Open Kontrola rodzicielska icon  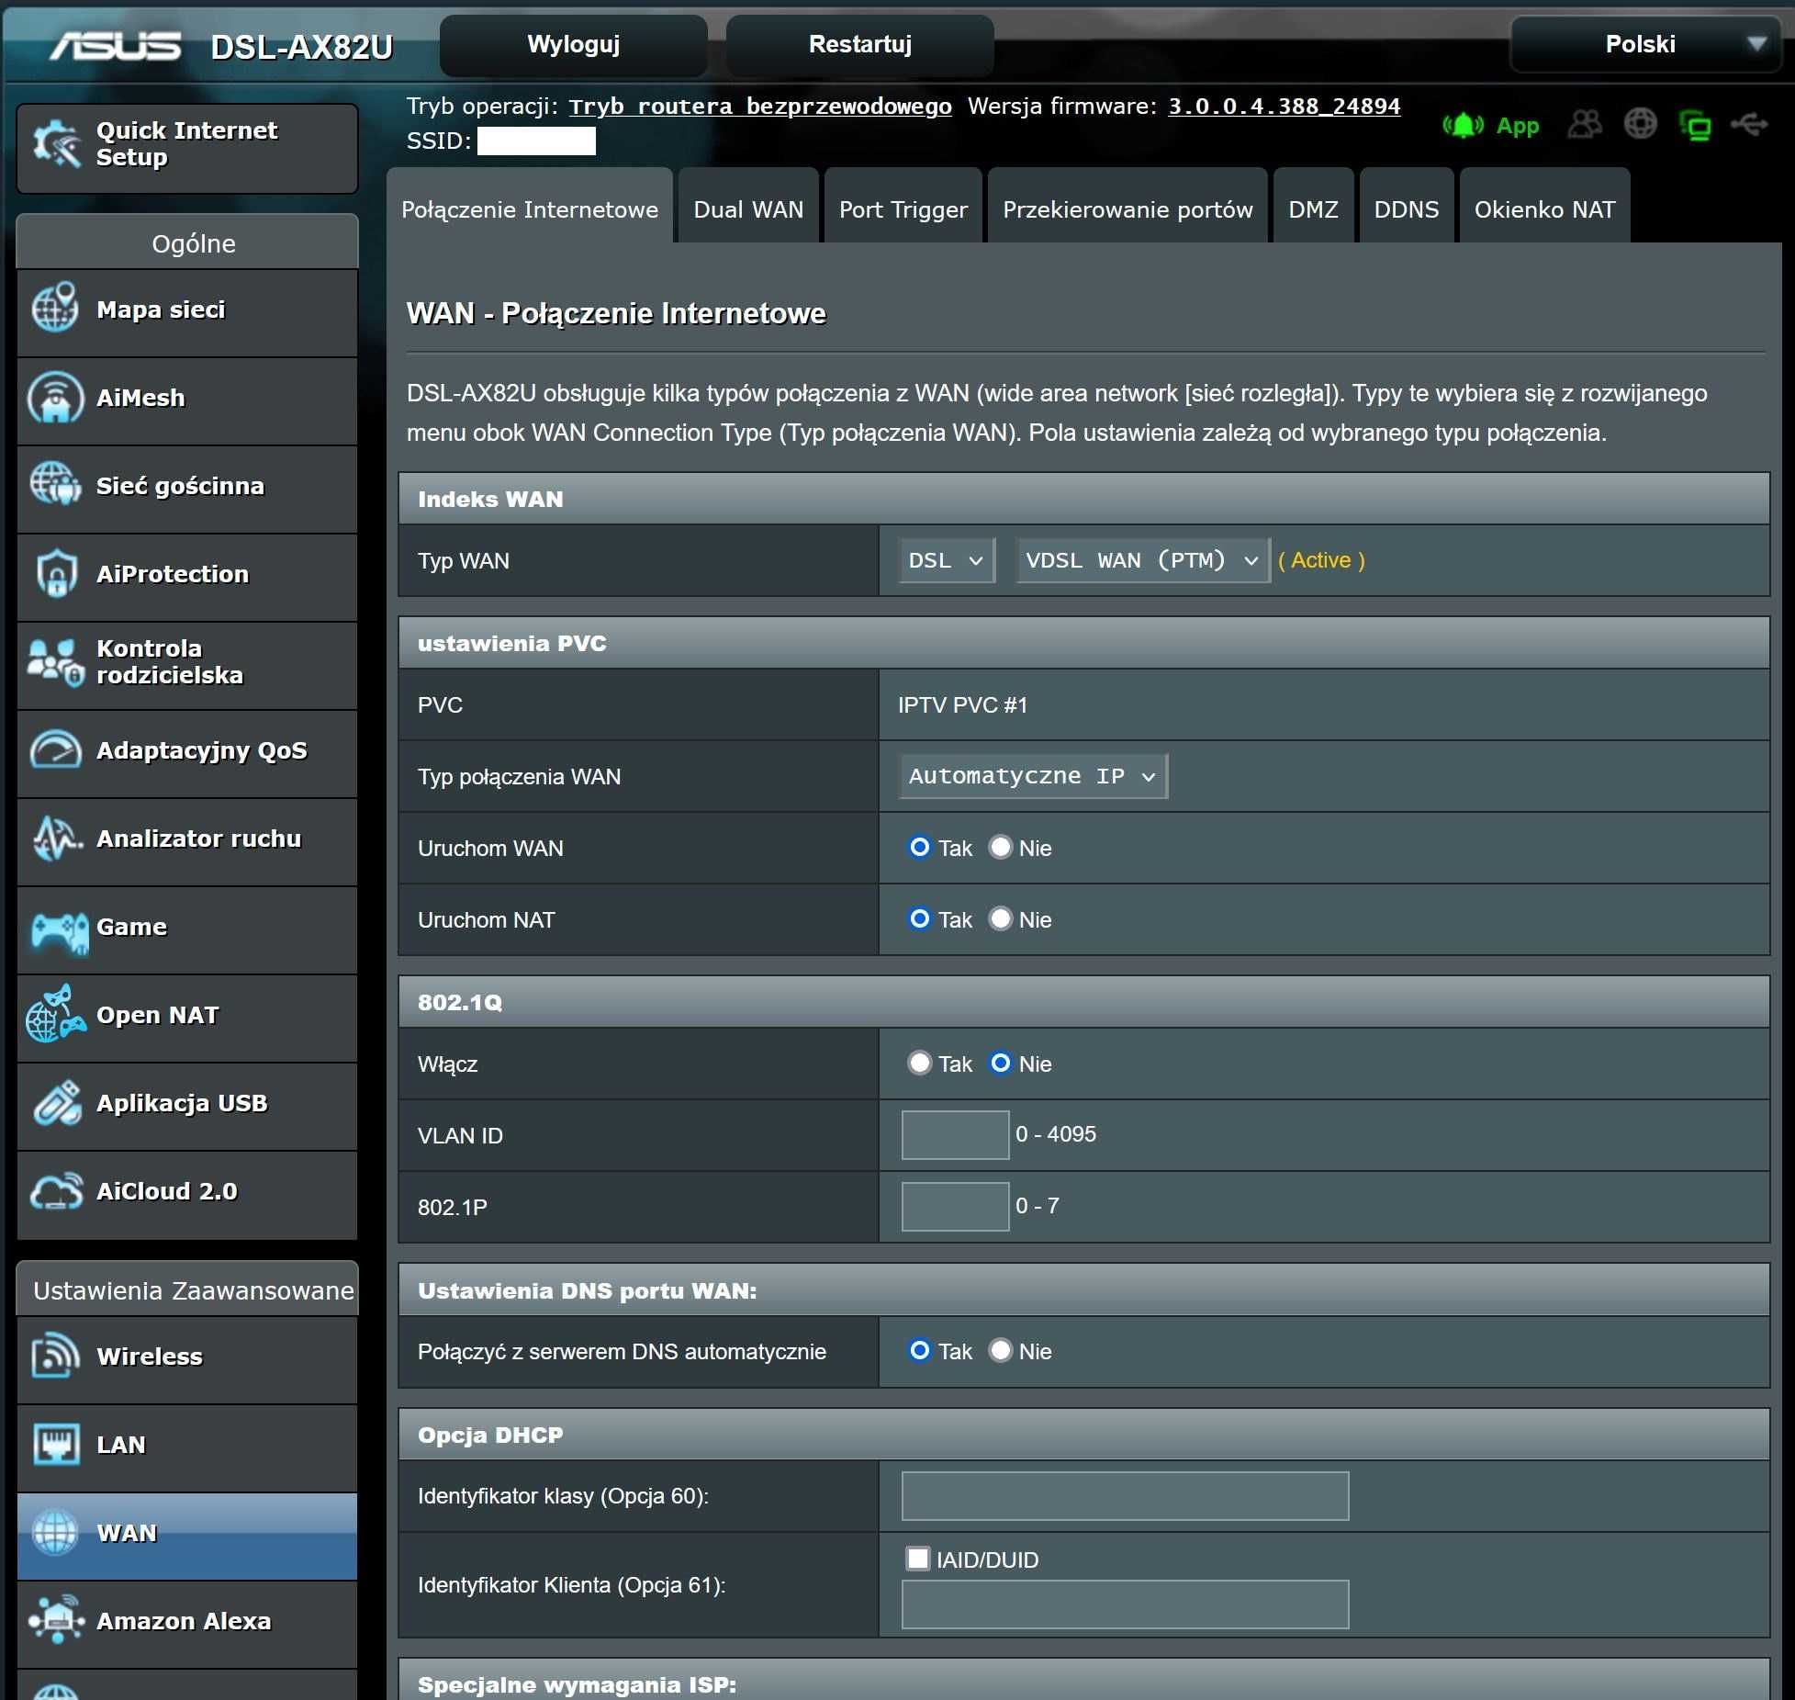[x=55, y=661]
